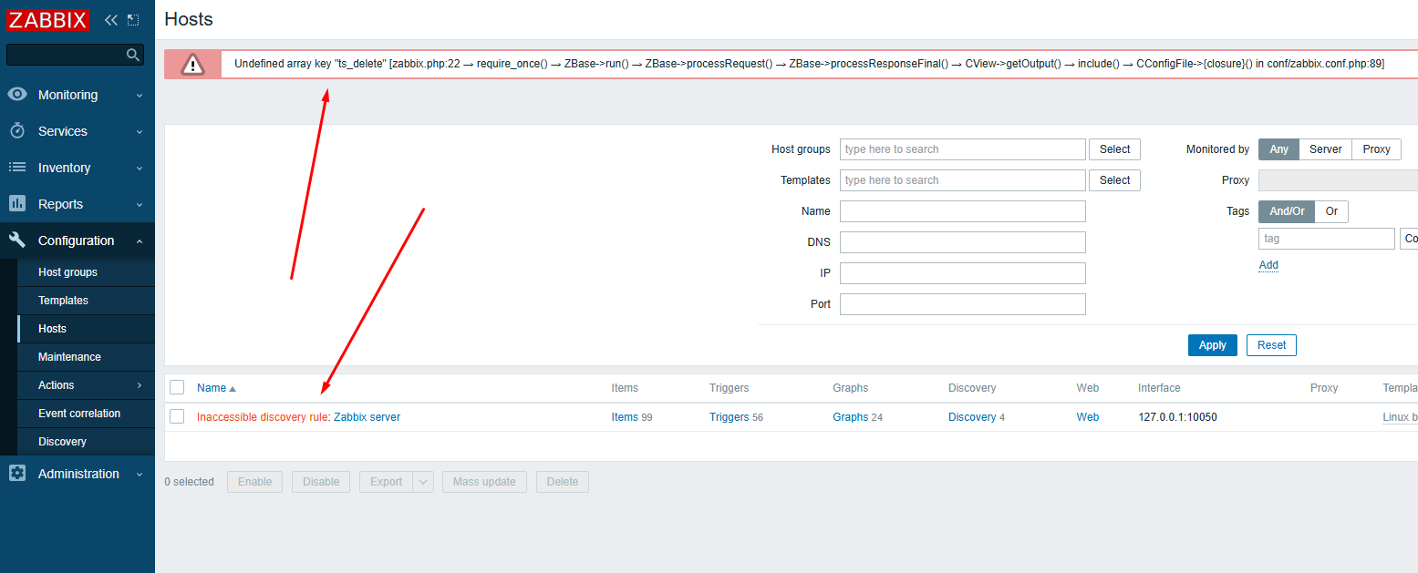Click the Administration gear icon

(17, 474)
